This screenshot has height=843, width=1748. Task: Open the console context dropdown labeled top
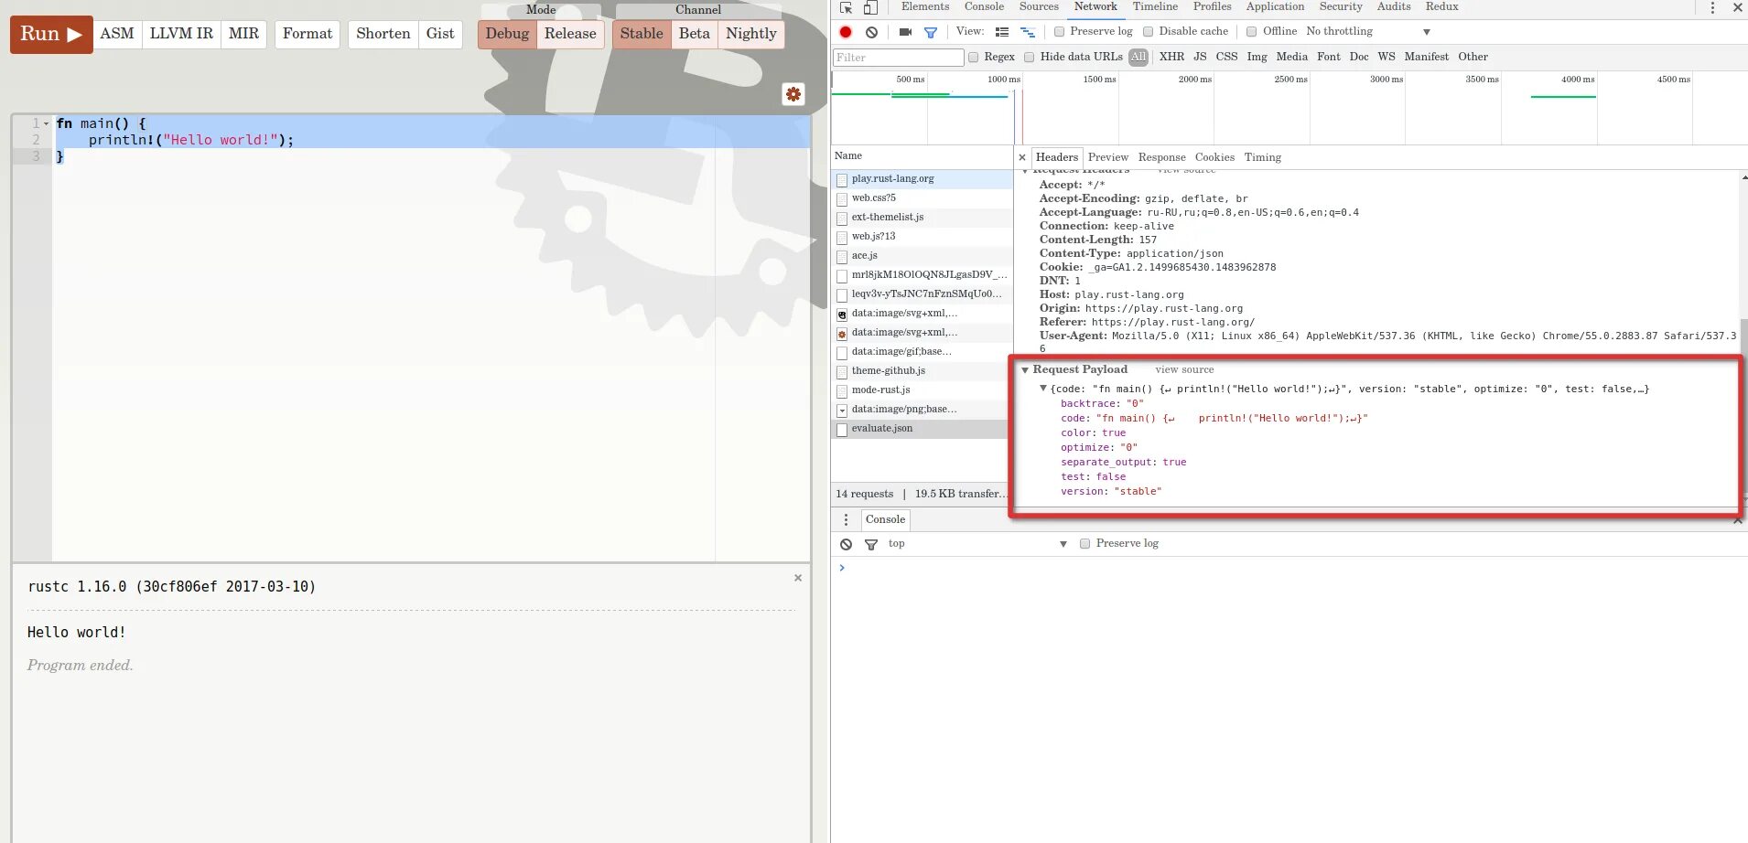[x=977, y=543]
